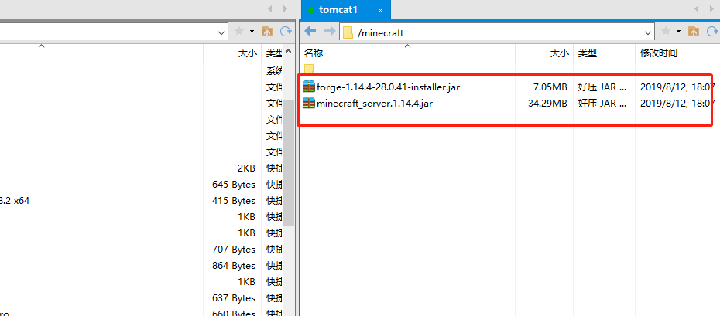This screenshot has width=720, height=316.
Task: Sort left pane by 类型 column header
Action: click(274, 53)
